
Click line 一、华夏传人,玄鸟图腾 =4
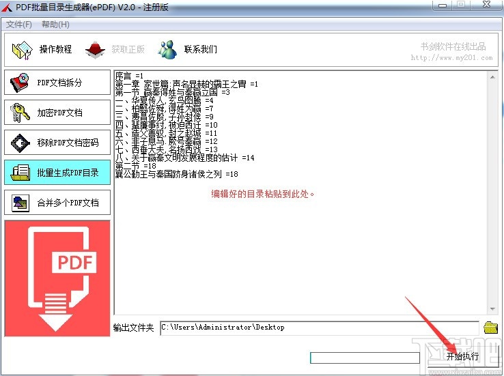tap(164, 100)
